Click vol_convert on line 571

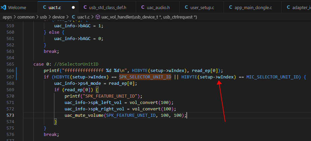(x=144, y=103)
